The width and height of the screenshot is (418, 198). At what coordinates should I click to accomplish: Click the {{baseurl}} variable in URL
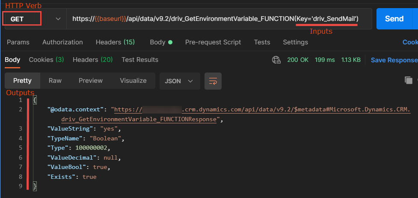coord(110,19)
